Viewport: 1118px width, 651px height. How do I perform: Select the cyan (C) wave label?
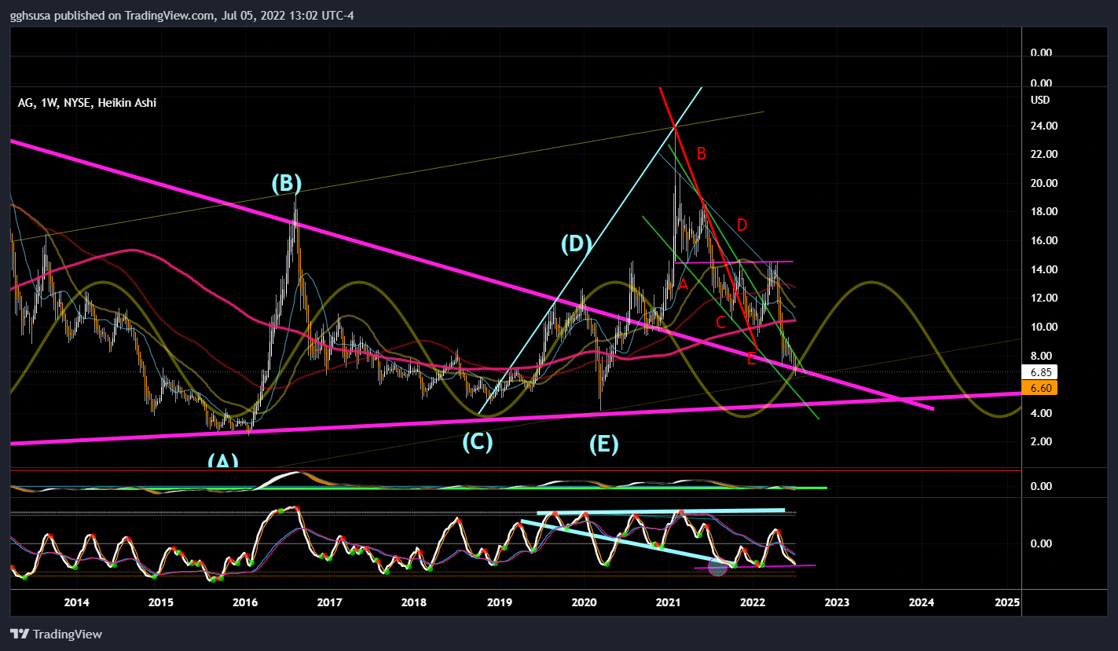pos(477,442)
